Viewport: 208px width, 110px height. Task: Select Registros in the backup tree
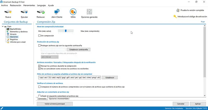[x=14, y=40]
